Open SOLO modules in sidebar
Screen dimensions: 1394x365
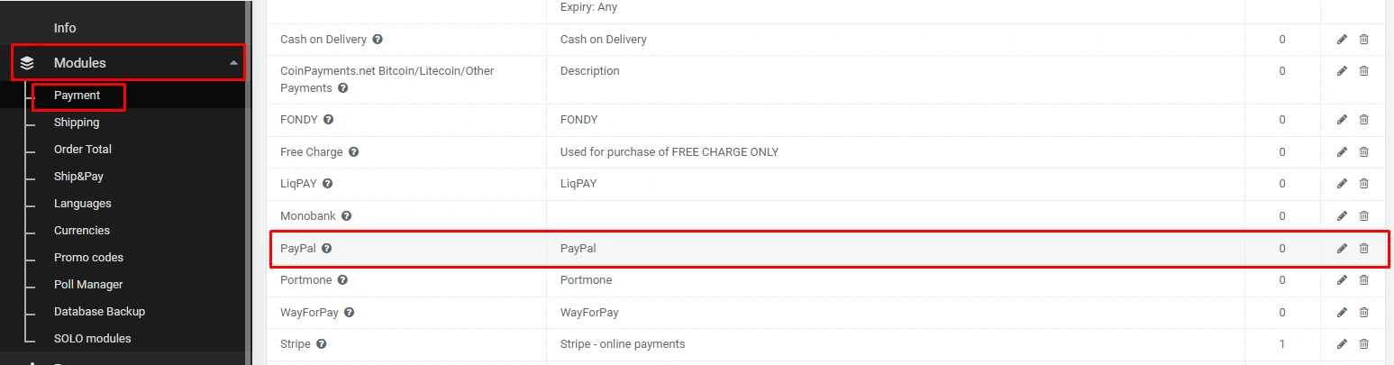[92, 339]
